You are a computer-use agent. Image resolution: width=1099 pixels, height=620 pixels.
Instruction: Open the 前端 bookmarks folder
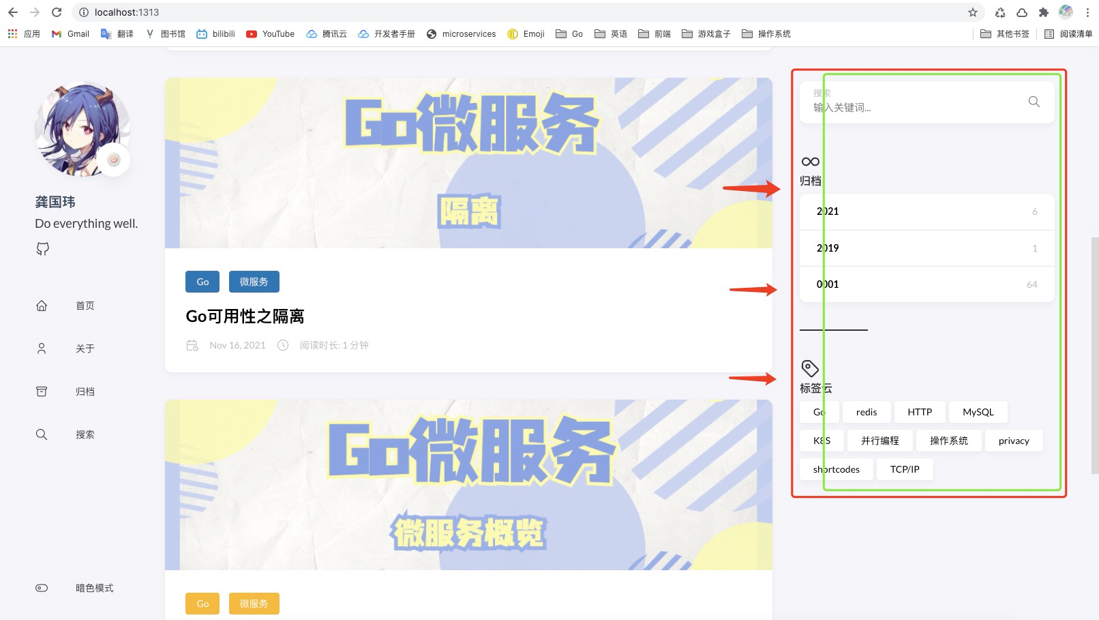tap(654, 33)
